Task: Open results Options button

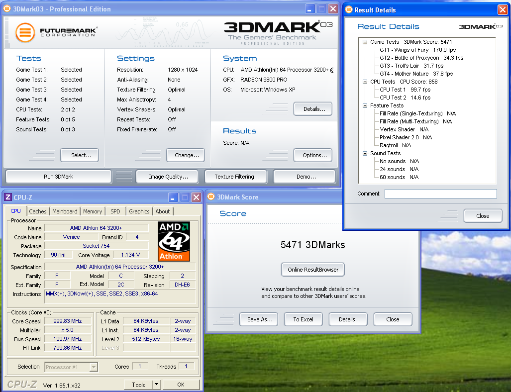Action: point(313,155)
